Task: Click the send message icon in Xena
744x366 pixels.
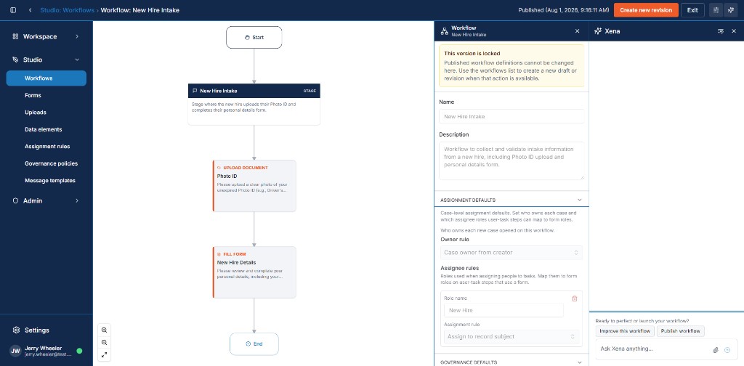Action: [727, 350]
